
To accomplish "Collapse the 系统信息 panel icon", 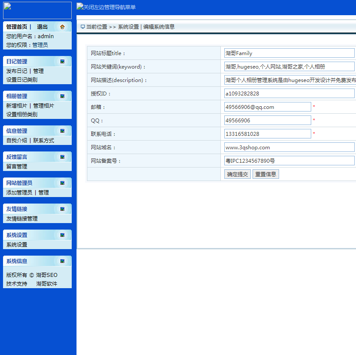I will (62, 261).
